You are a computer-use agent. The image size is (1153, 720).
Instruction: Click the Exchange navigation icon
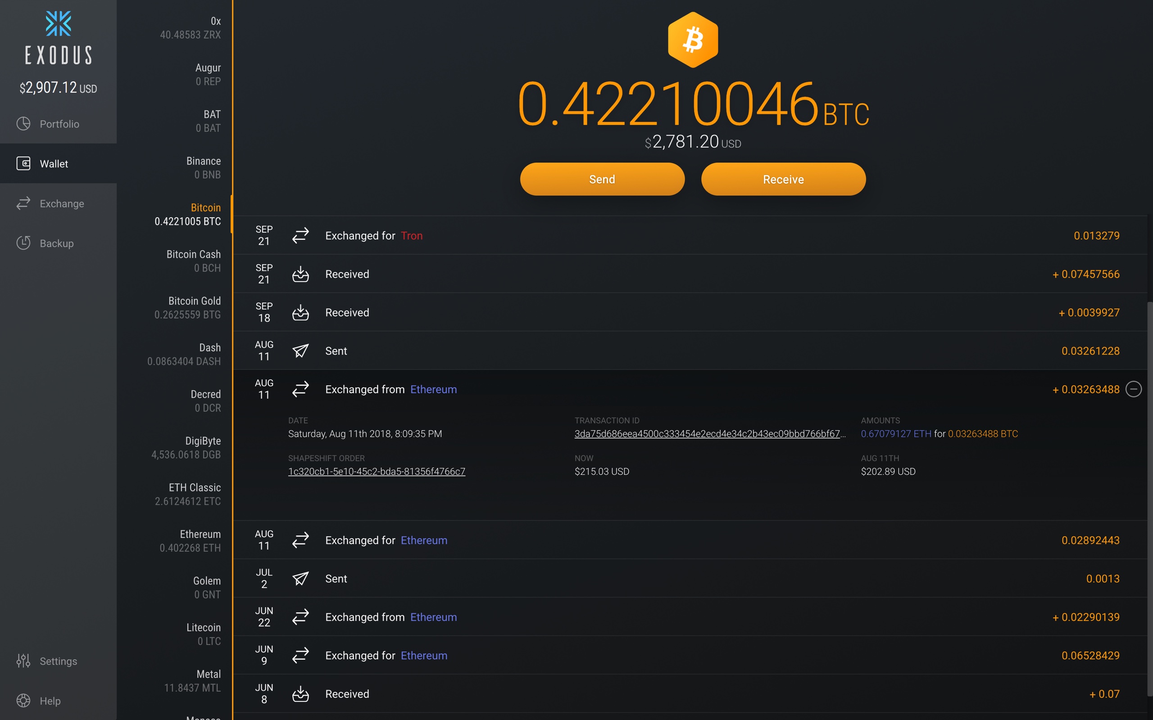point(23,203)
